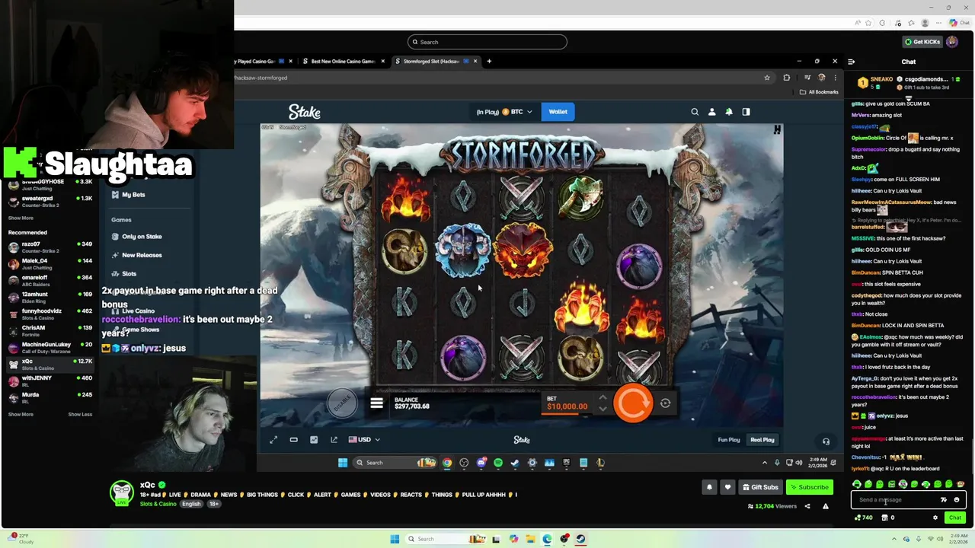
Task: Toggle theatre mode for the Stake game
Action: click(x=293, y=439)
